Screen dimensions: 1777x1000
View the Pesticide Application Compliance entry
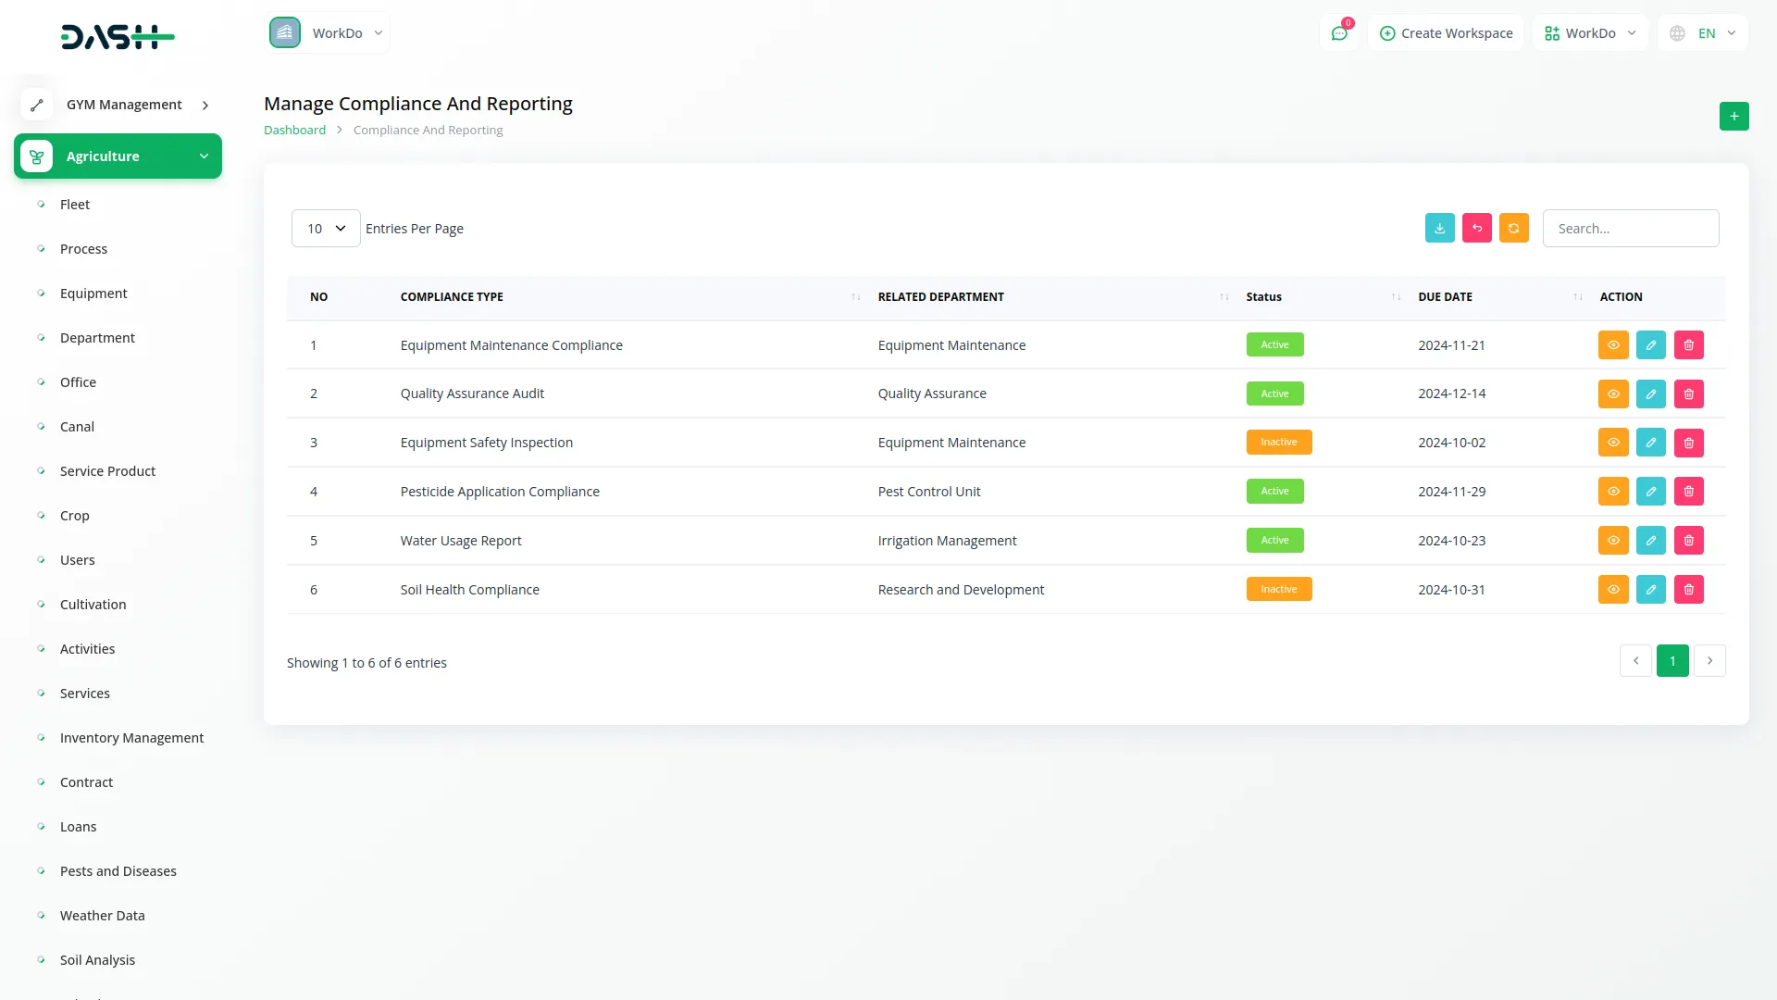1612,492
